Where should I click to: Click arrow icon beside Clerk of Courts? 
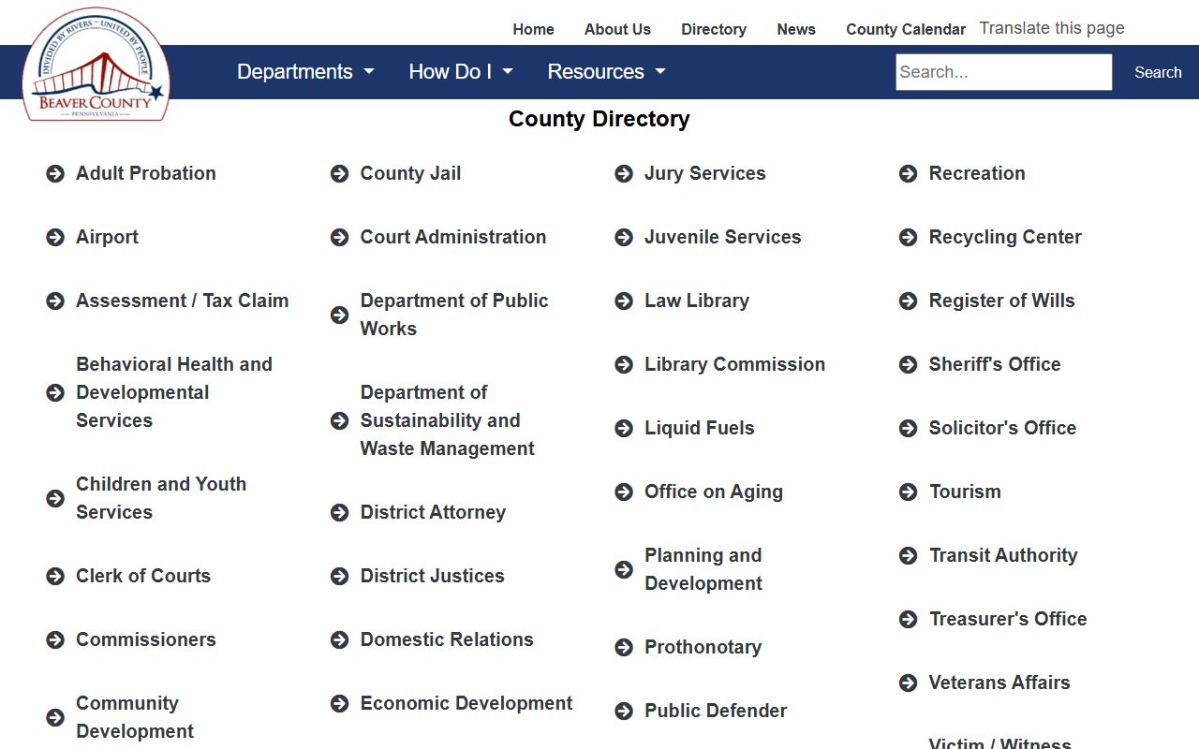pos(55,576)
